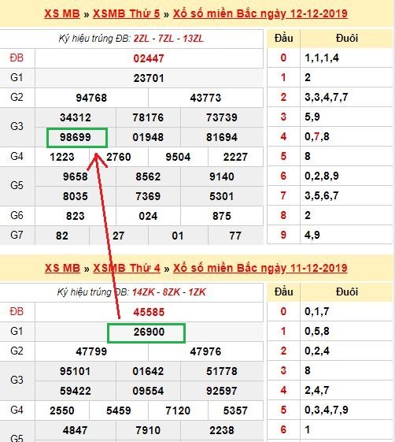The image size is (395, 442).
Task: Select G3 prize number 01948
Action: (x=148, y=137)
